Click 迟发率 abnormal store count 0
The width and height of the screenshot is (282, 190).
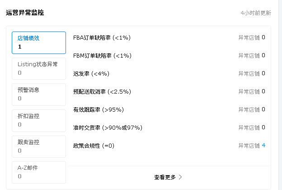[263, 73]
